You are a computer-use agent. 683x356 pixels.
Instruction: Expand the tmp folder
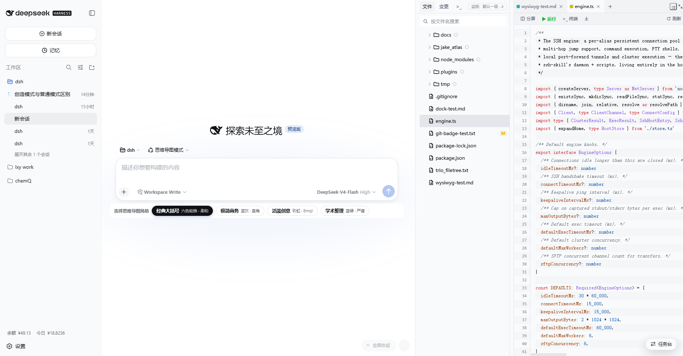click(x=430, y=84)
